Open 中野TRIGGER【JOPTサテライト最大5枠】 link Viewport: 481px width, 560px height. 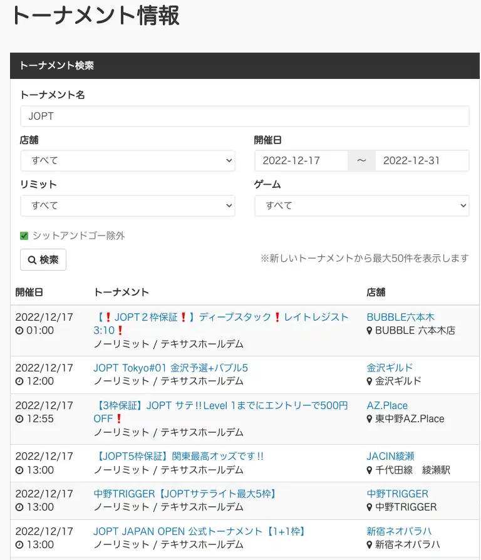coord(185,494)
